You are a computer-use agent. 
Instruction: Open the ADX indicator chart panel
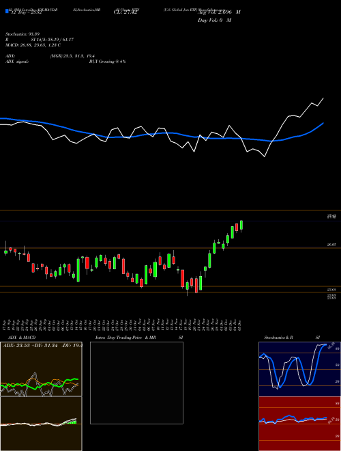[41, 369]
